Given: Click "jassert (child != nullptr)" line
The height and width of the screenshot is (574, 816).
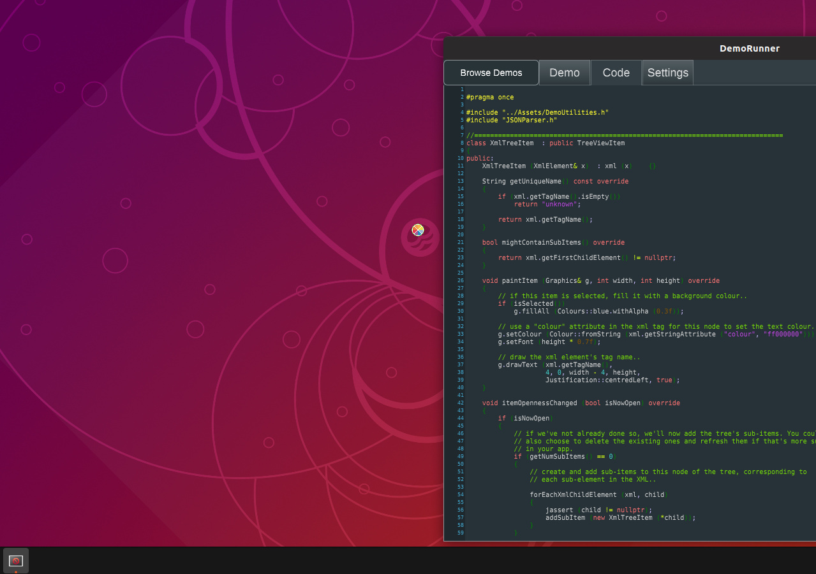Looking at the screenshot, I should tap(599, 510).
